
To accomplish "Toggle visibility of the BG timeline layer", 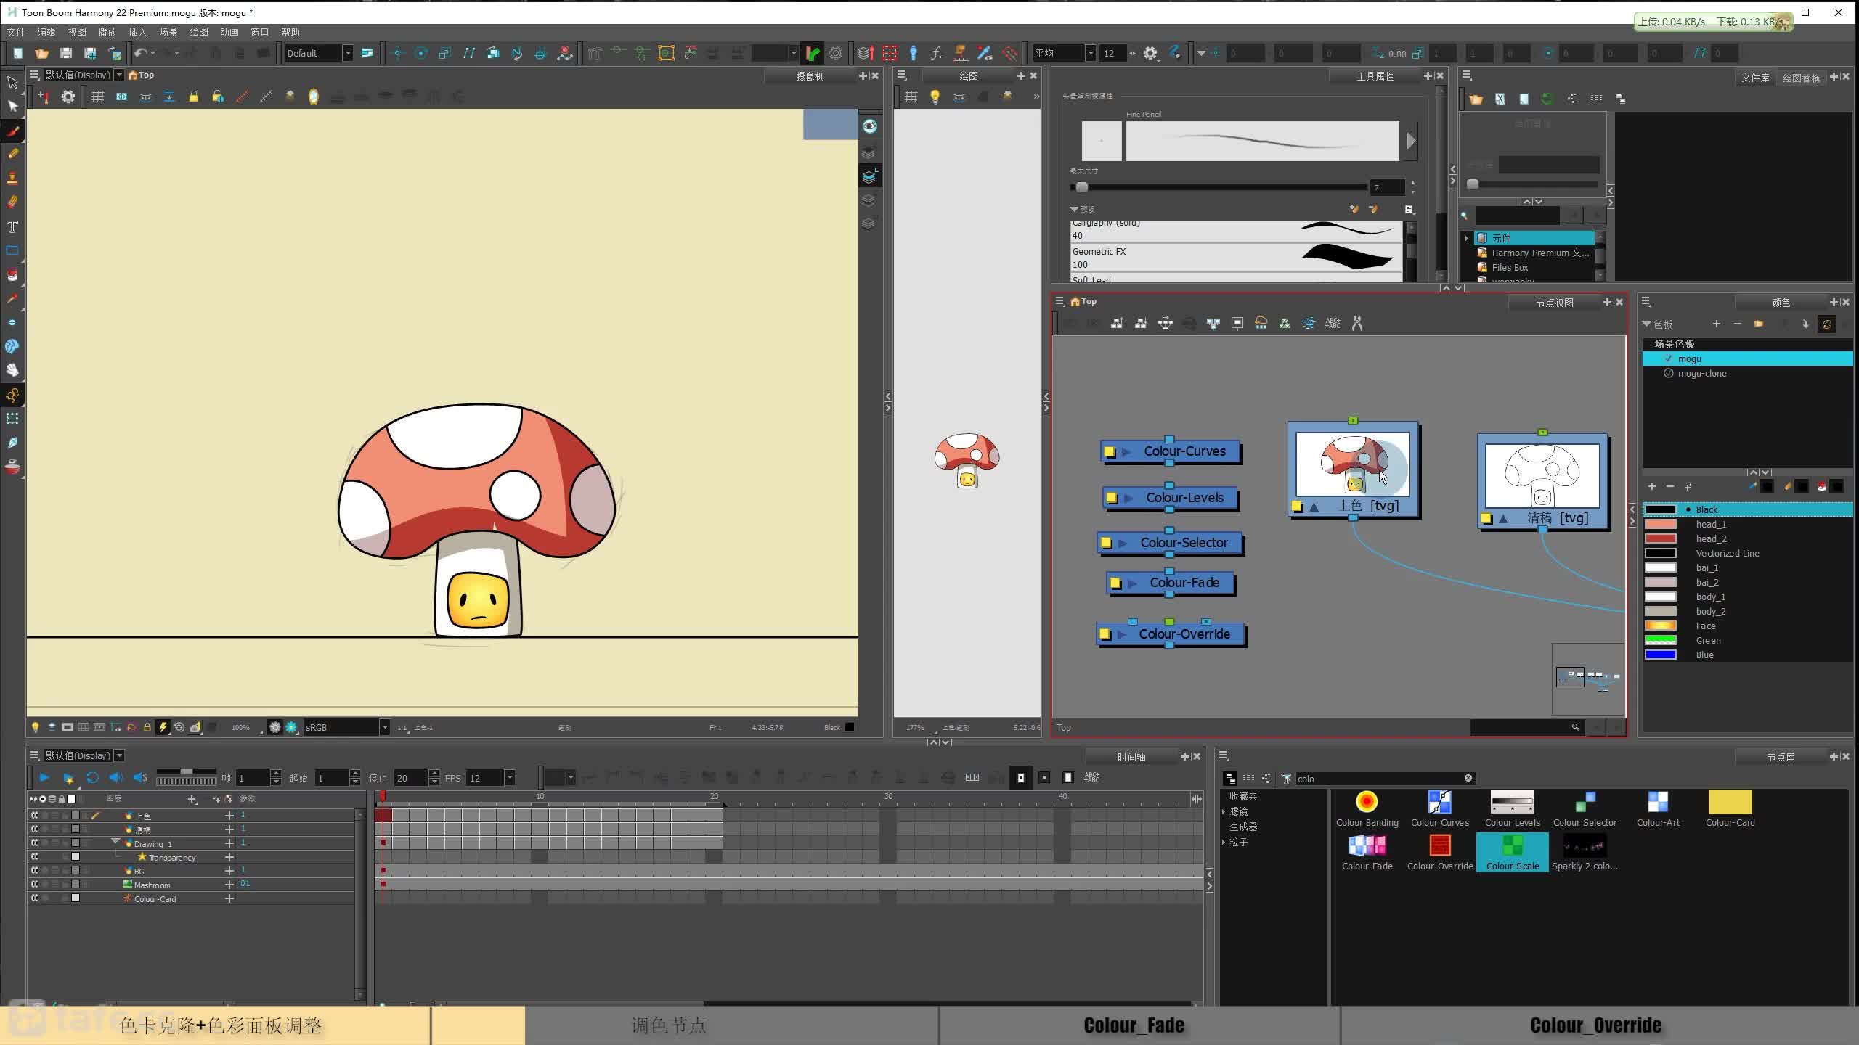I will point(34,871).
